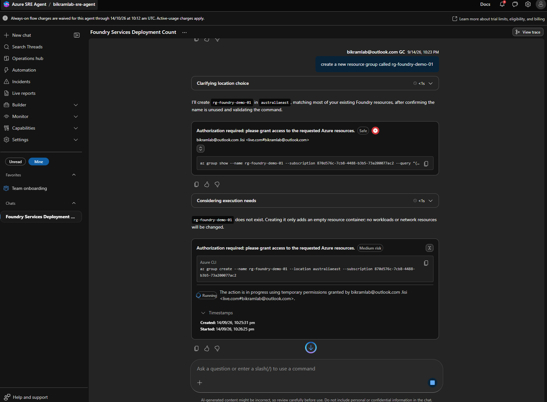Viewport: 547px width, 402px height.
Task: Thumbs down the last response
Action: tap(217, 348)
